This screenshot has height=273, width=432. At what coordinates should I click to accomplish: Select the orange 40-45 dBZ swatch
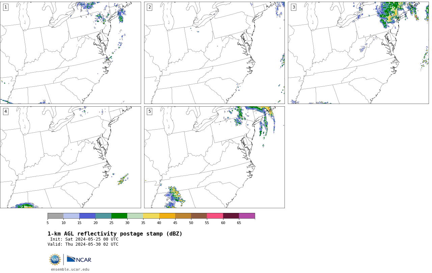tap(167, 216)
